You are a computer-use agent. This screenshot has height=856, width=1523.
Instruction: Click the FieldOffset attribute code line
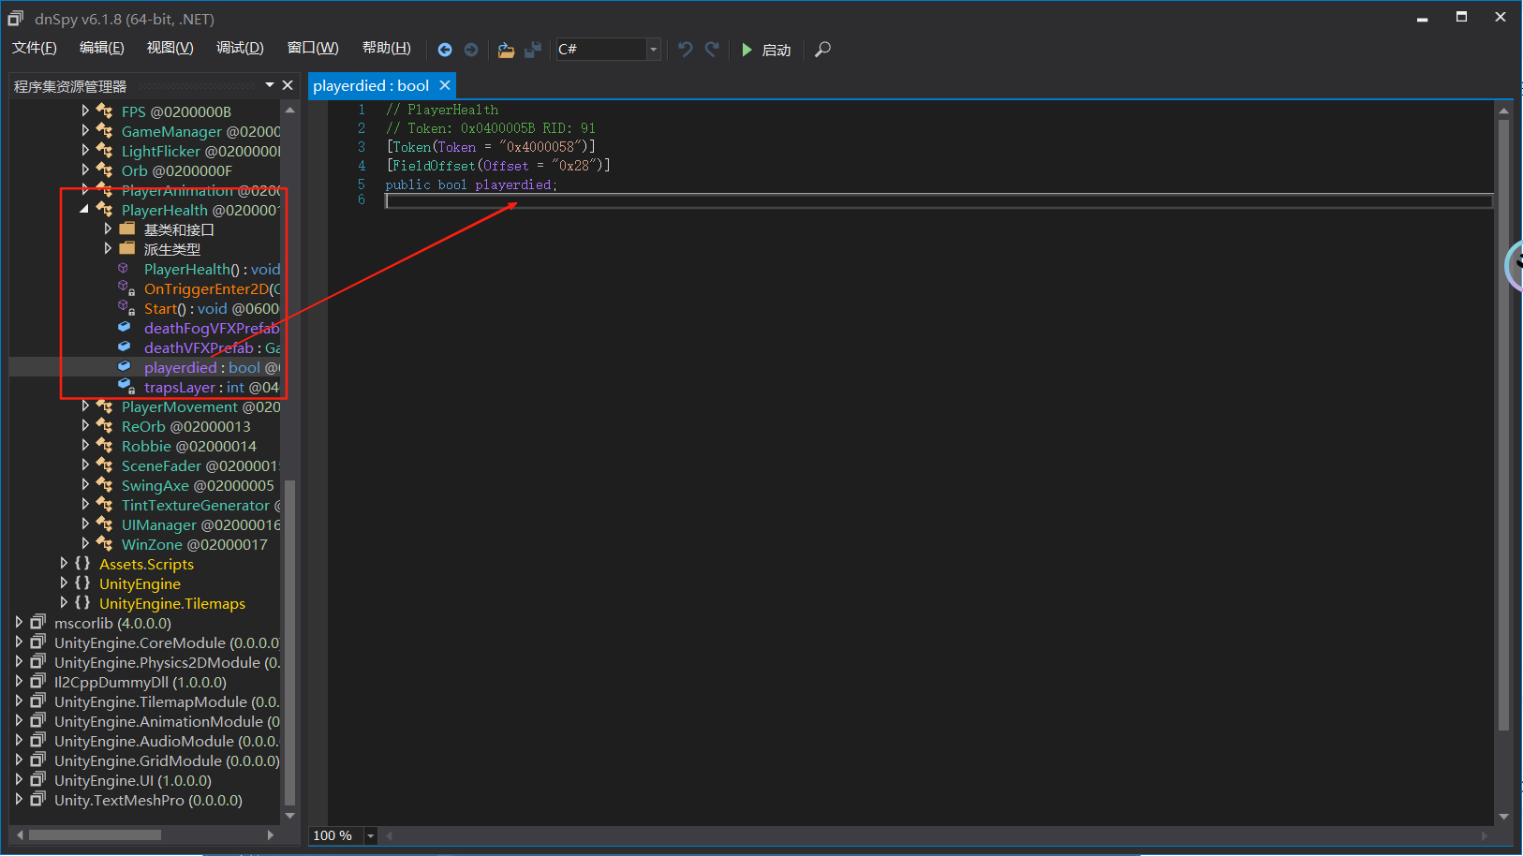pyautogui.click(x=498, y=165)
